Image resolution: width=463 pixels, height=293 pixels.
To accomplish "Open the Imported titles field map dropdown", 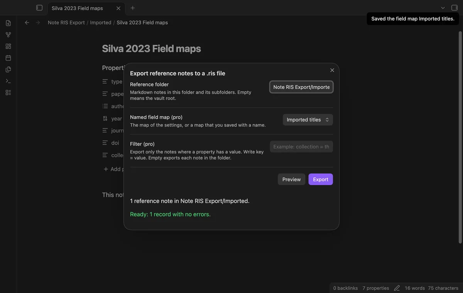I will click(x=308, y=120).
